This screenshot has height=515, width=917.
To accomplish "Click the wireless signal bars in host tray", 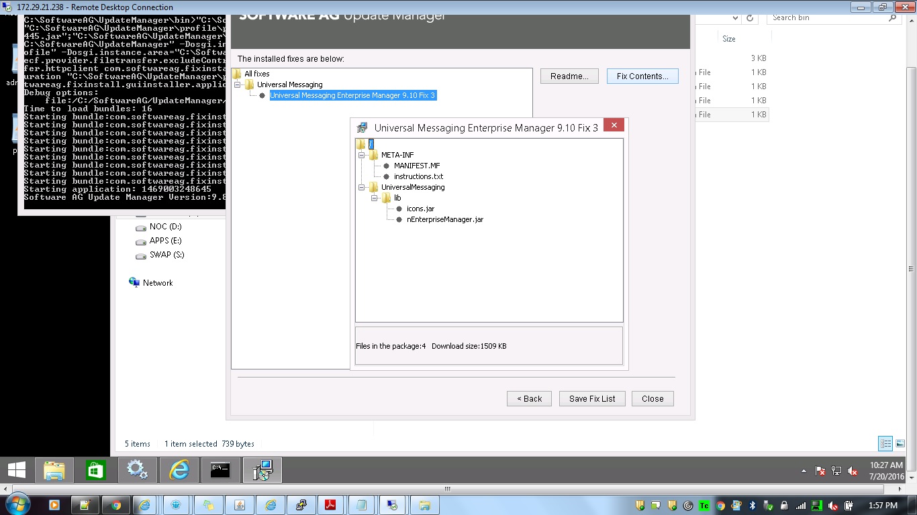I will tap(801, 506).
